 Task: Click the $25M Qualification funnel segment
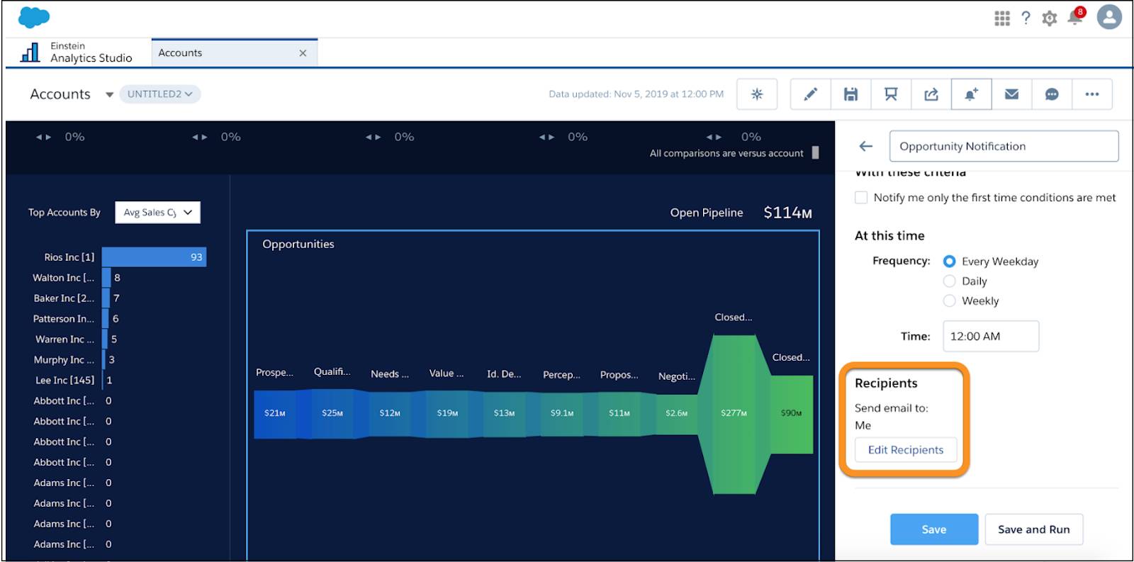tap(332, 413)
